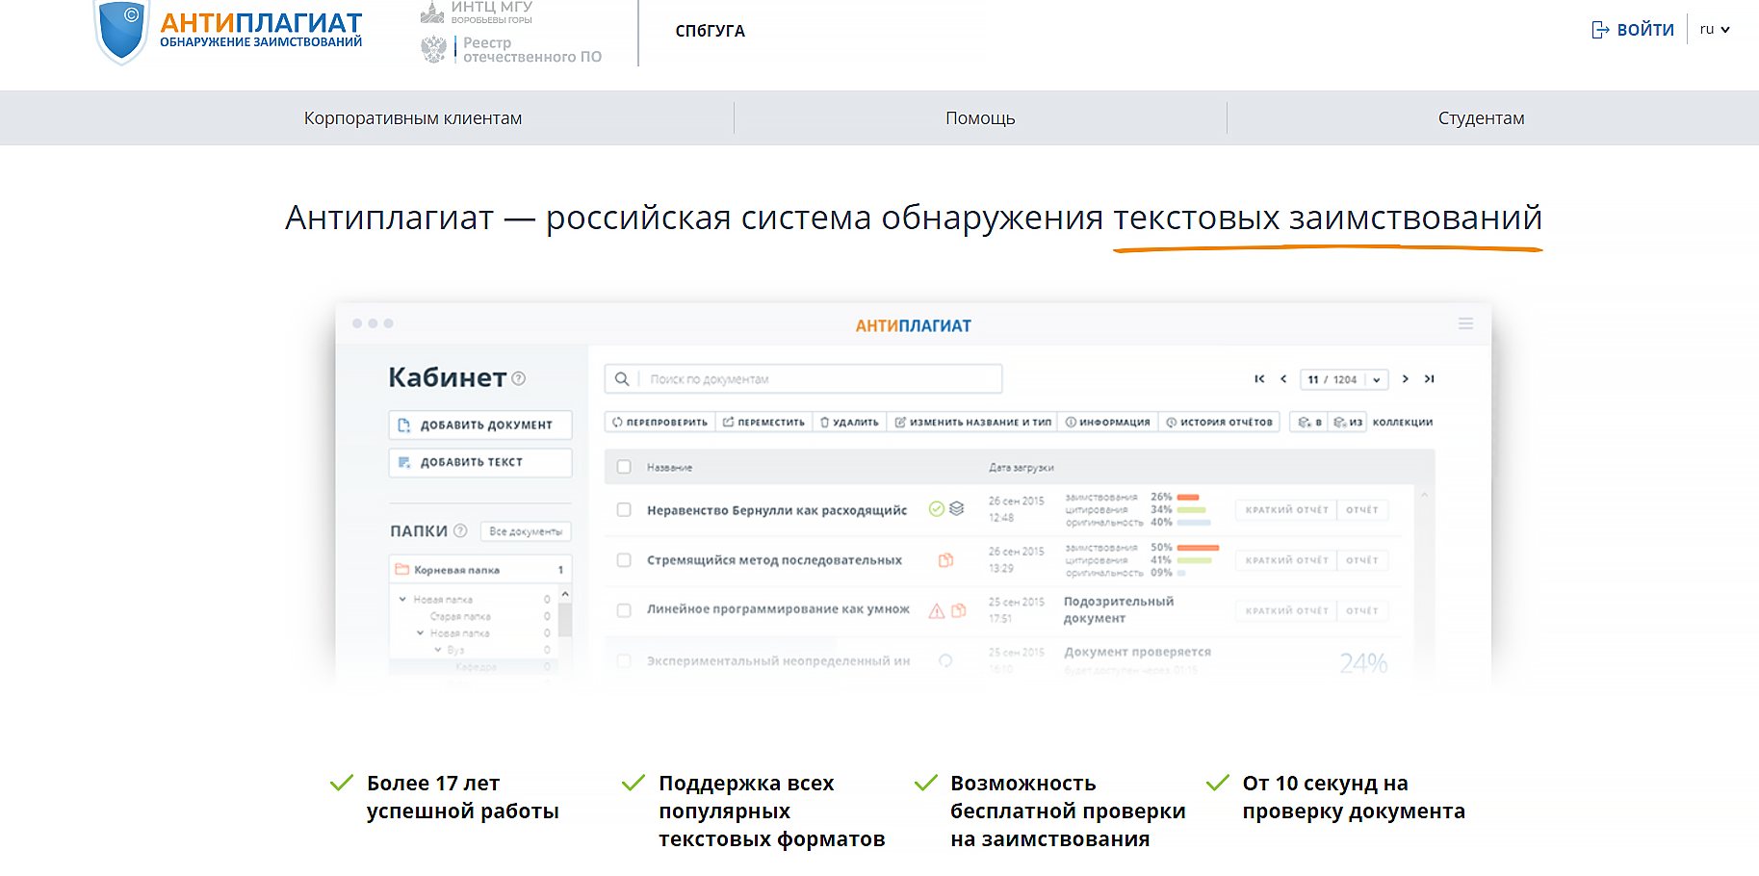This screenshot has height=876, width=1759.
Task: Go to the previous page arrow
Action: point(1283,379)
